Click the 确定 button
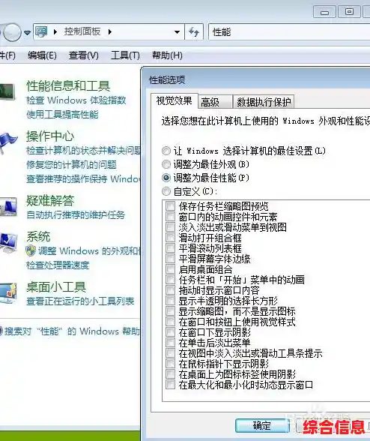This screenshot has height=441, width=370. 262,425
